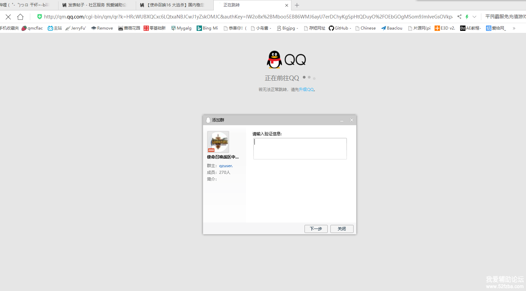
Task: Open the qmcflac bookmark
Action: (32, 28)
